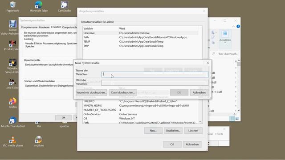Click Löschen under the Systemvariablen list
This screenshot has height=160, width=285.
point(193,131)
